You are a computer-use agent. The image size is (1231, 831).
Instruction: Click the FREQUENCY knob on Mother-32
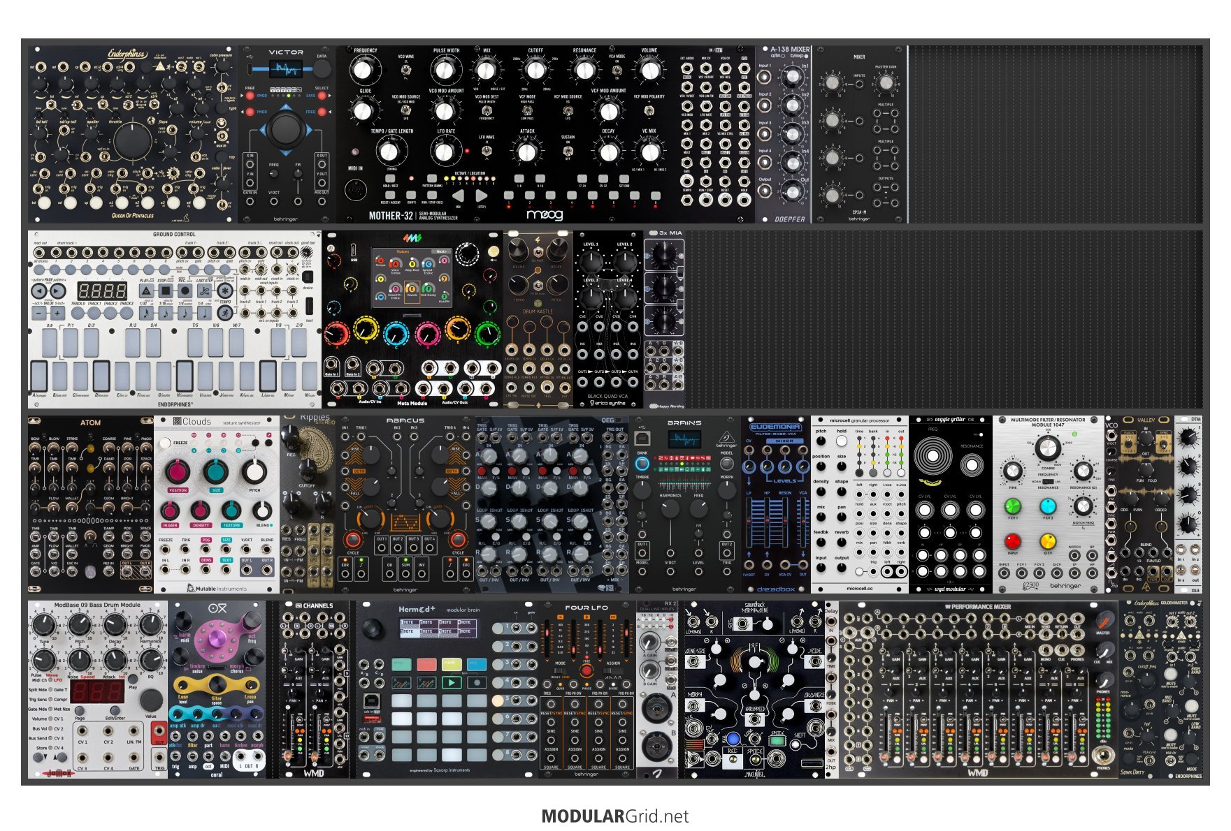[x=362, y=70]
